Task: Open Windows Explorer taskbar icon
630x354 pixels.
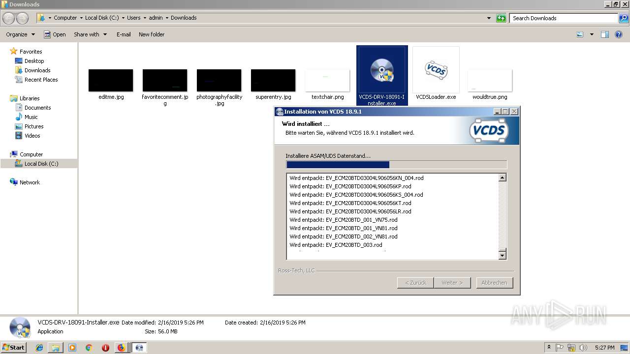Action: [x=56, y=348]
